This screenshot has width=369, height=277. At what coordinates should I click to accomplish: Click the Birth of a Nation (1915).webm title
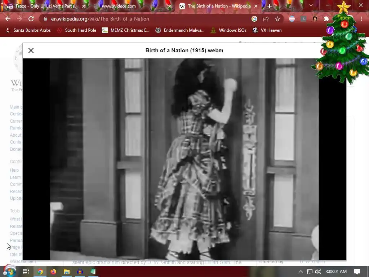click(184, 50)
